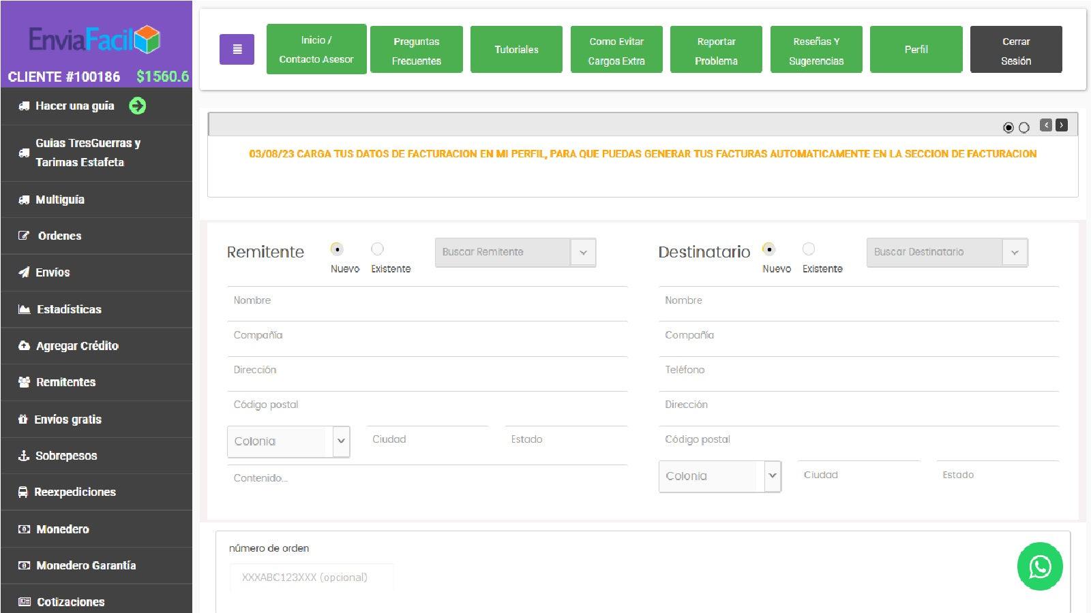Select Destinatario Existente radio button

pos(809,249)
